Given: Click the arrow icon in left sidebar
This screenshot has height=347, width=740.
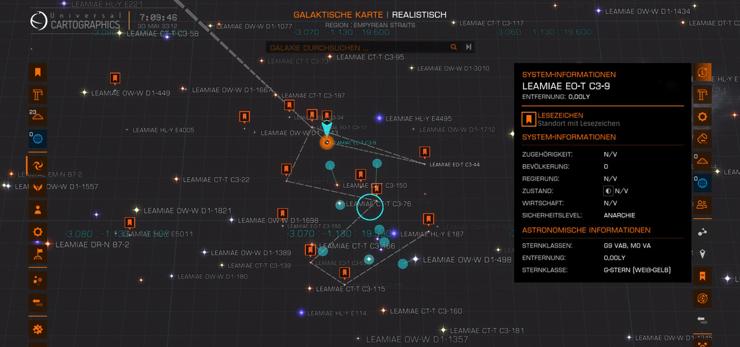Looking at the screenshot, I should point(38,302).
